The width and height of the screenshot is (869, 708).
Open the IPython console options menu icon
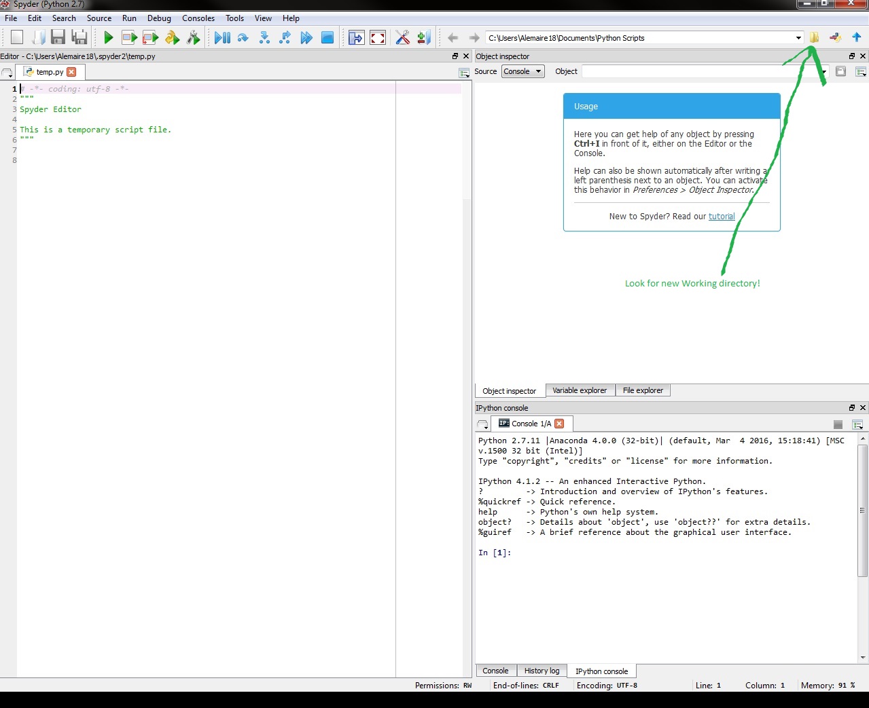pyautogui.click(x=857, y=424)
